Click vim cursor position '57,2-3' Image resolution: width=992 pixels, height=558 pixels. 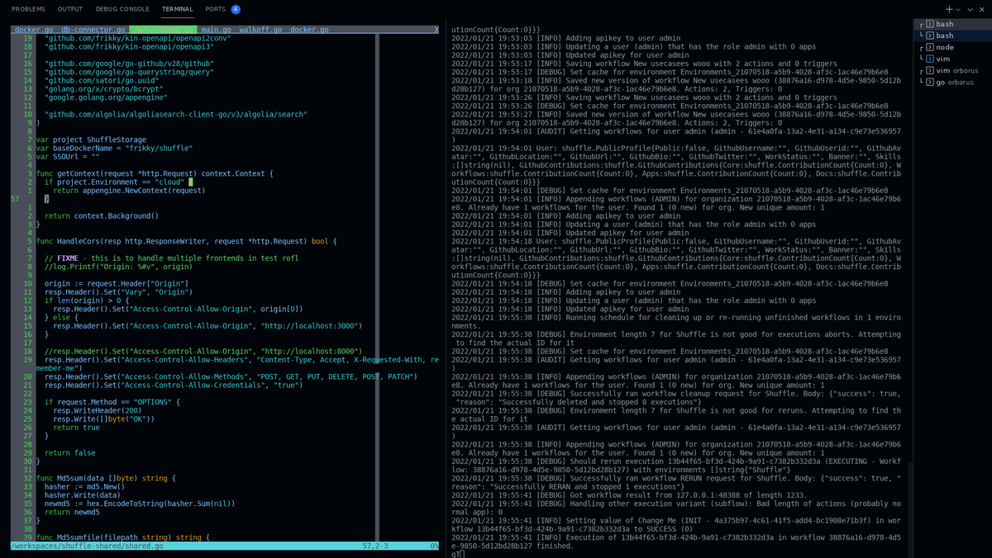point(375,546)
